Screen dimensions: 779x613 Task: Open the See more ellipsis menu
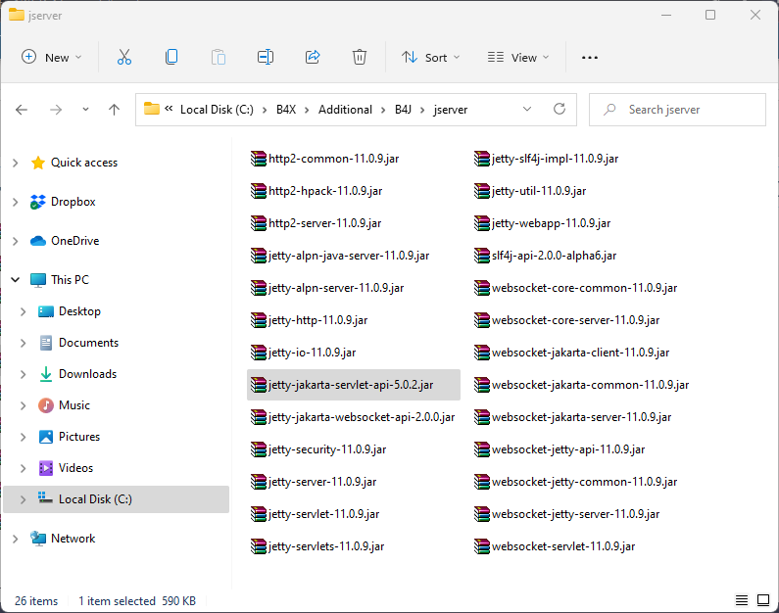click(x=590, y=58)
